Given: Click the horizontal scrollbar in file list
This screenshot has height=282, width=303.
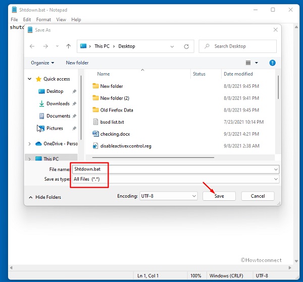Looking at the screenshot, I should [153, 157].
